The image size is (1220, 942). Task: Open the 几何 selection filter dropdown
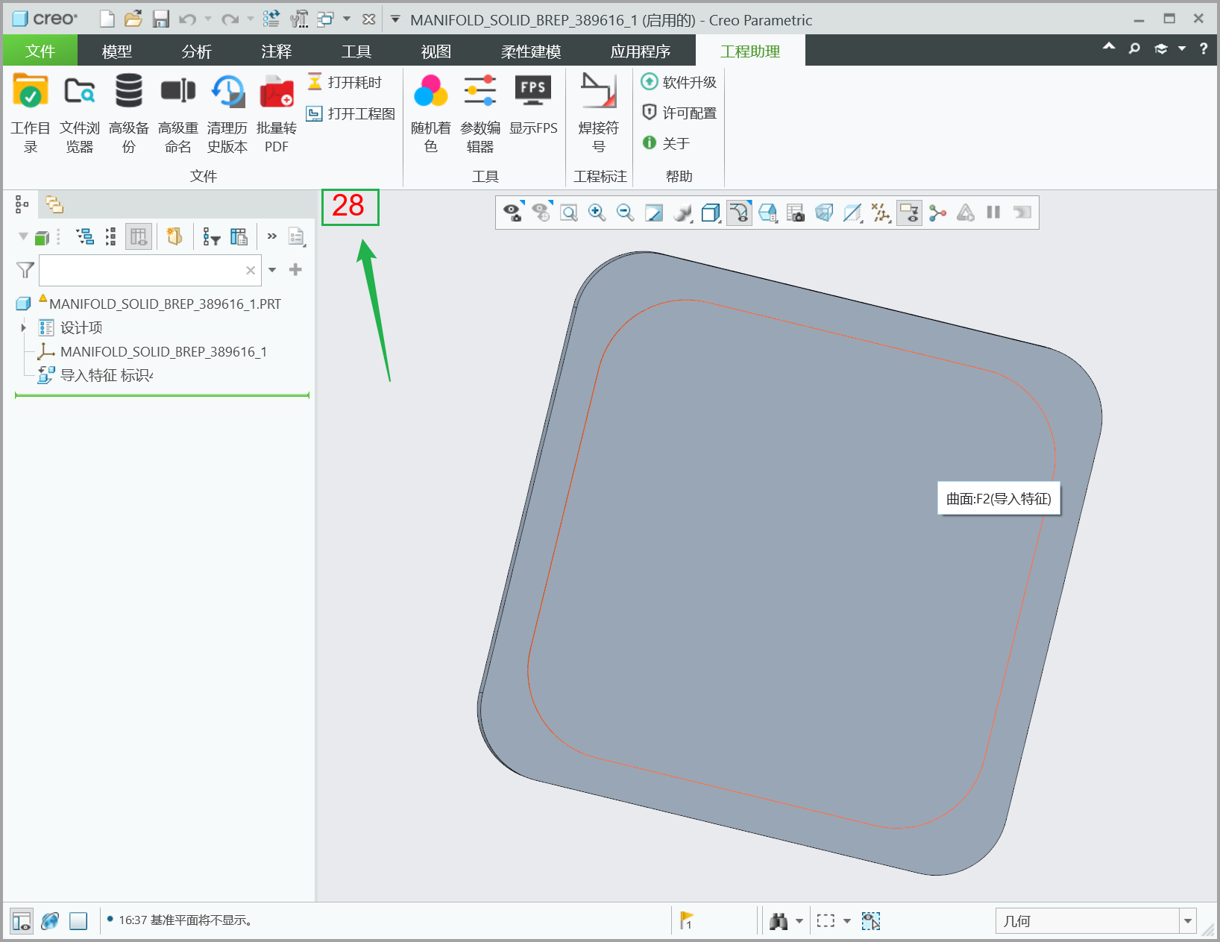(x=1187, y=921)
